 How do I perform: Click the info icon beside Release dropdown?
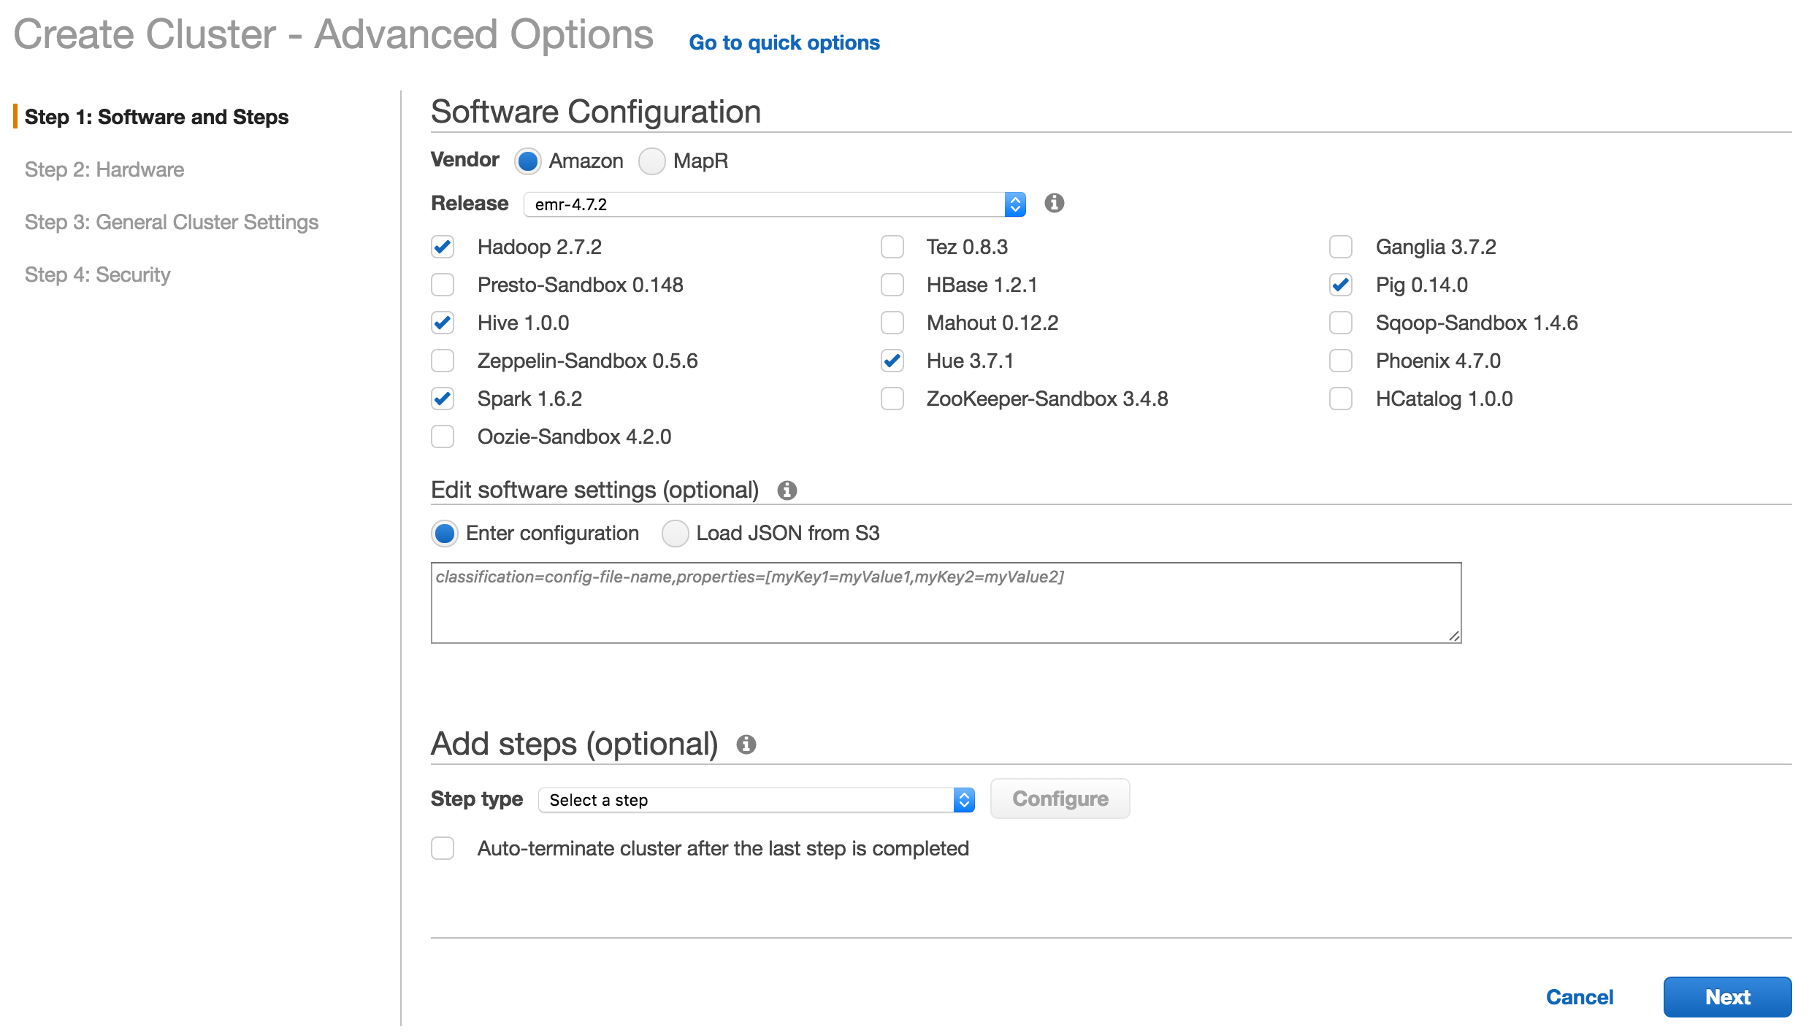[1054, 203]
